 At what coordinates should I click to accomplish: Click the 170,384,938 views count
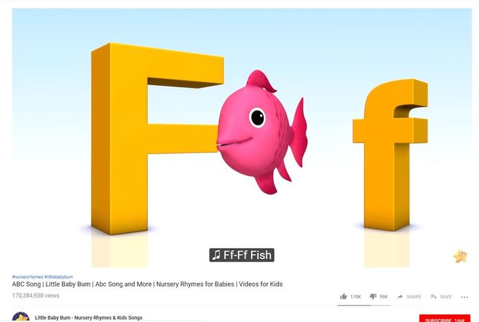point(36,296)
